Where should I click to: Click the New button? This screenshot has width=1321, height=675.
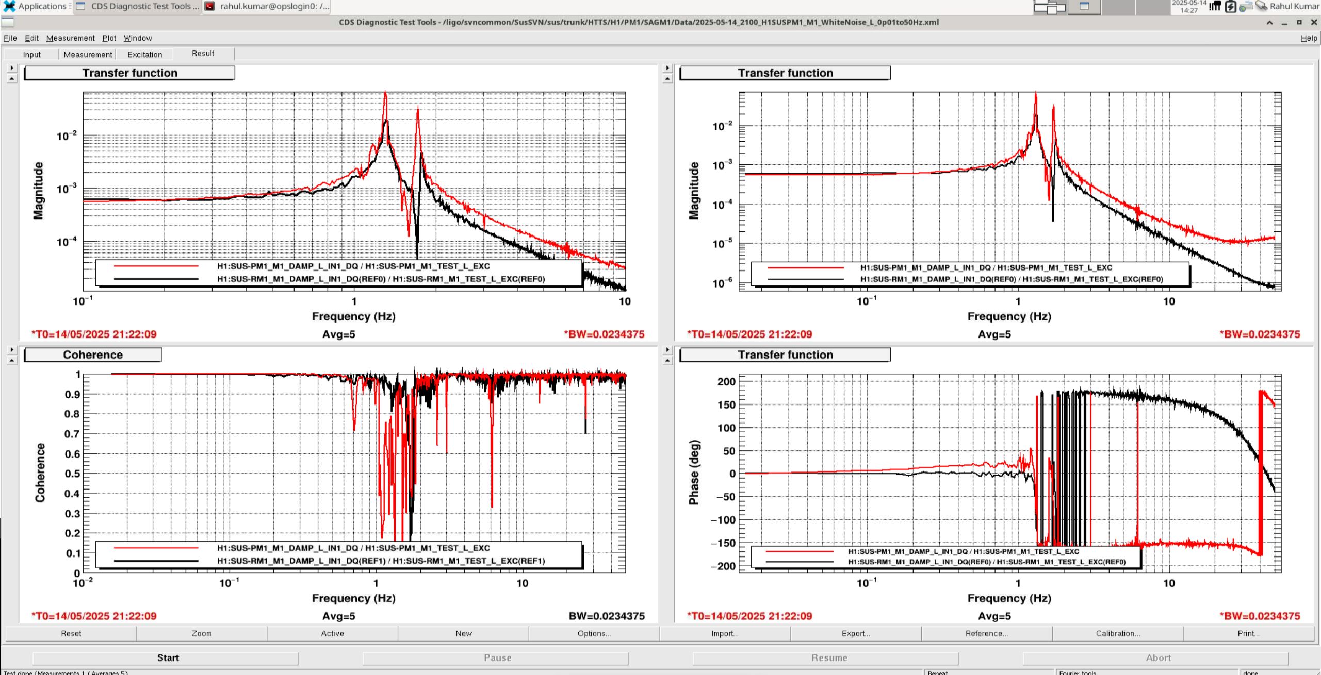click(463, 633)
